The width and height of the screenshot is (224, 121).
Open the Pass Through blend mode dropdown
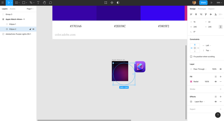(200, 69)
